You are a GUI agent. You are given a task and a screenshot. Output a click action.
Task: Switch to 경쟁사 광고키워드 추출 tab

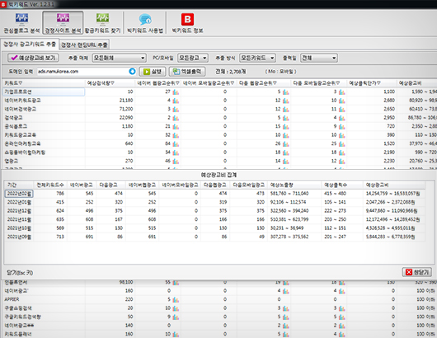tap(30, 44)
